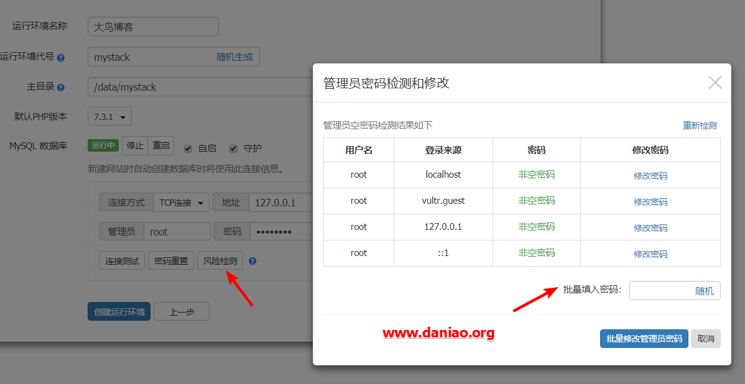Focus the 管理员 root input field
Image resolution: width=745 pixels, height=384 pixels.
click(x=177, y=232)
